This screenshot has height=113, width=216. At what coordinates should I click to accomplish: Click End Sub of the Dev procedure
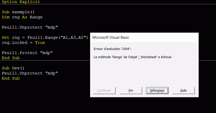click(10, 78)
